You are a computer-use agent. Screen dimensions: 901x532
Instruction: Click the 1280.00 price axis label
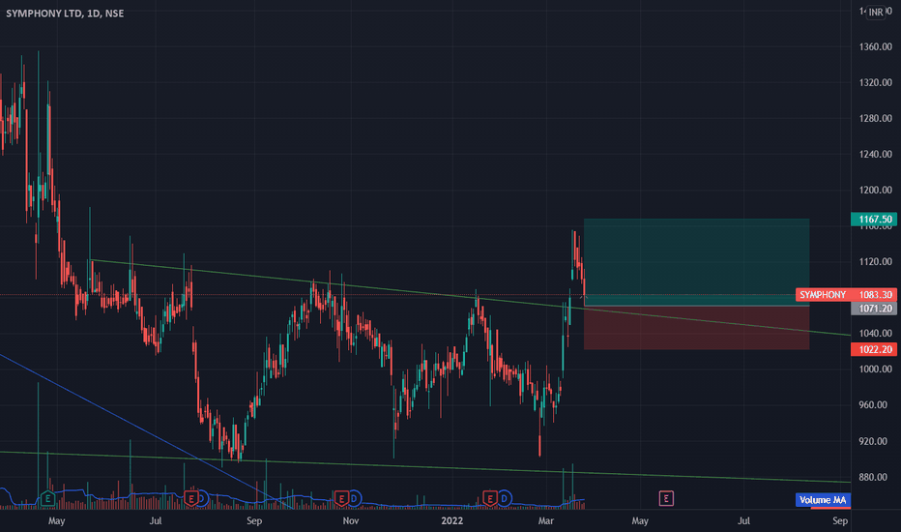point(876,118)
